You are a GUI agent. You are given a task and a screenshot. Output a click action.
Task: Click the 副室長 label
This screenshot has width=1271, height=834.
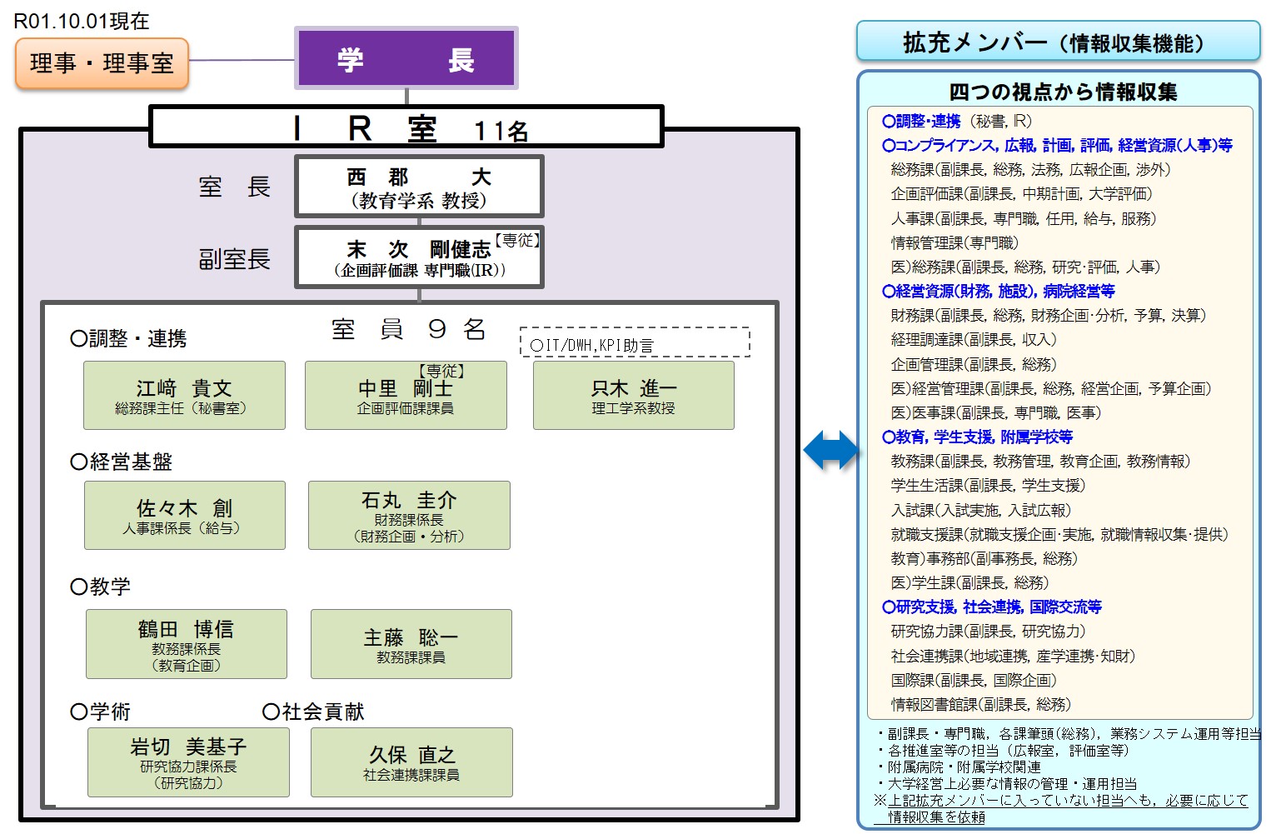234,259
